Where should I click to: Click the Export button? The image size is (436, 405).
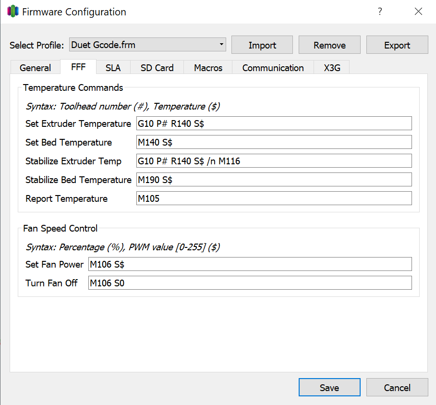397,45
